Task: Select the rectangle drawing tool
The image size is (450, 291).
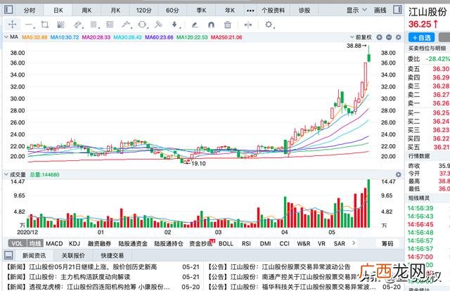Action: click(45, 25)
